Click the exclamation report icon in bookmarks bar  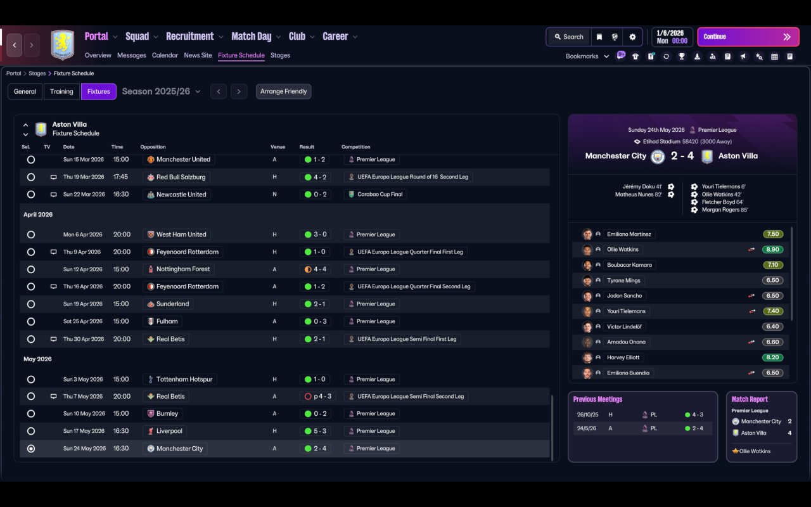click(x=651, y=56)
